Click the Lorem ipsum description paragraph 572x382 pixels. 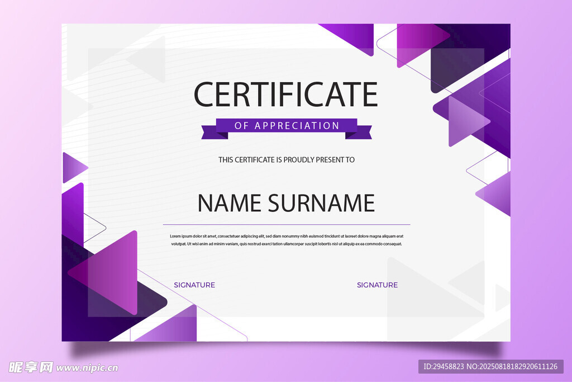click(286, 240)
